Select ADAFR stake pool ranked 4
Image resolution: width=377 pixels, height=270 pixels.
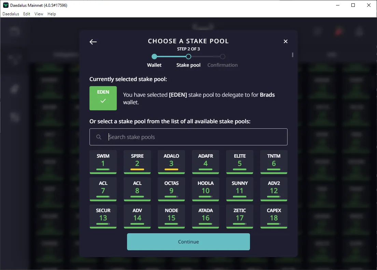(206, 162)
